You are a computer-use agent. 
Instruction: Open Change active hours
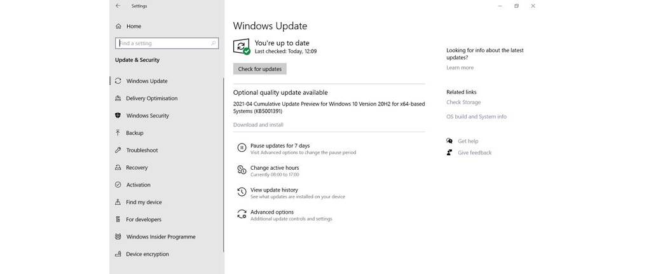click(275, 168)
